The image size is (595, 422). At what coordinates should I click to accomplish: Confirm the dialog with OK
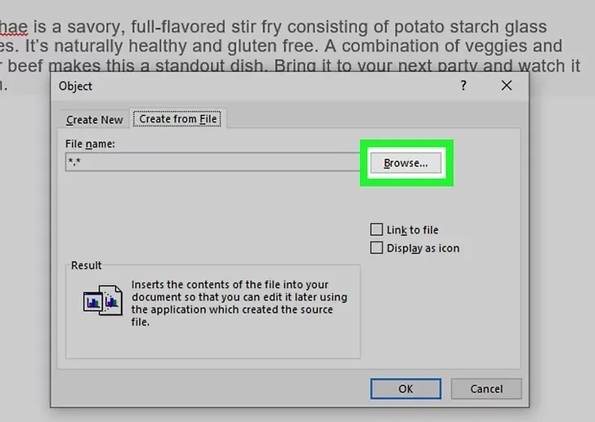click(x=405, y=389)
